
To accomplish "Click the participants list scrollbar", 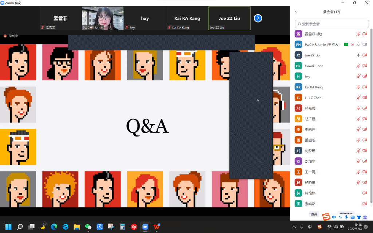I will tap(371, 109).
